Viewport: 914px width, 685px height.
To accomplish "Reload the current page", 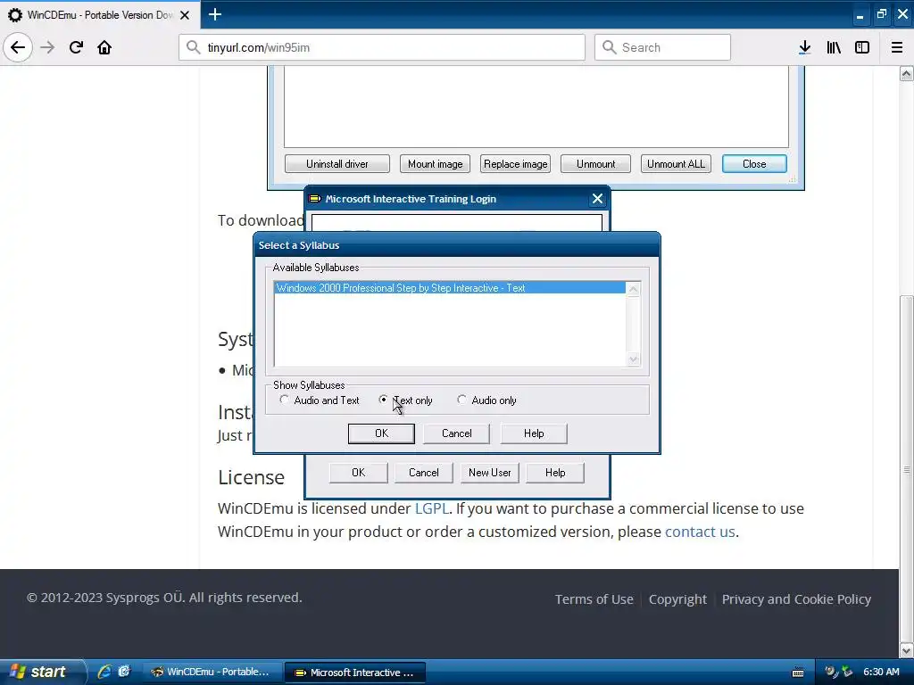I will click(76, 47).
